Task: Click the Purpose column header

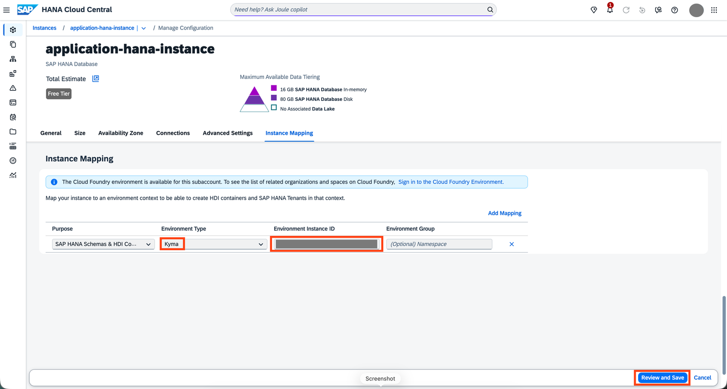Action: tap(63, 229)
